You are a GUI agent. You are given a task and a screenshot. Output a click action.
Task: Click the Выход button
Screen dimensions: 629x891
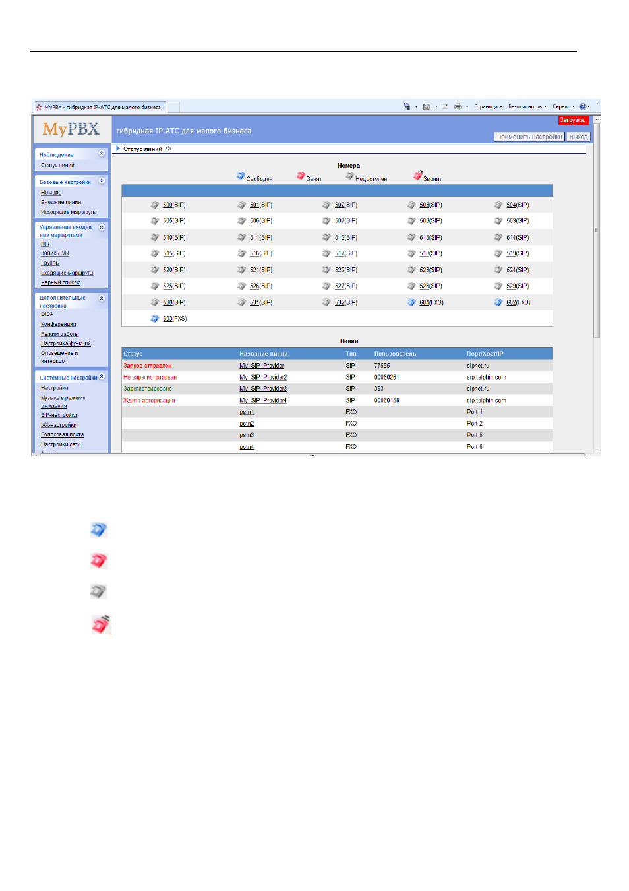coord(578,137)
